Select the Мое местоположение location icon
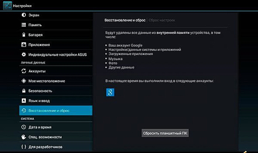 point(24,81)
